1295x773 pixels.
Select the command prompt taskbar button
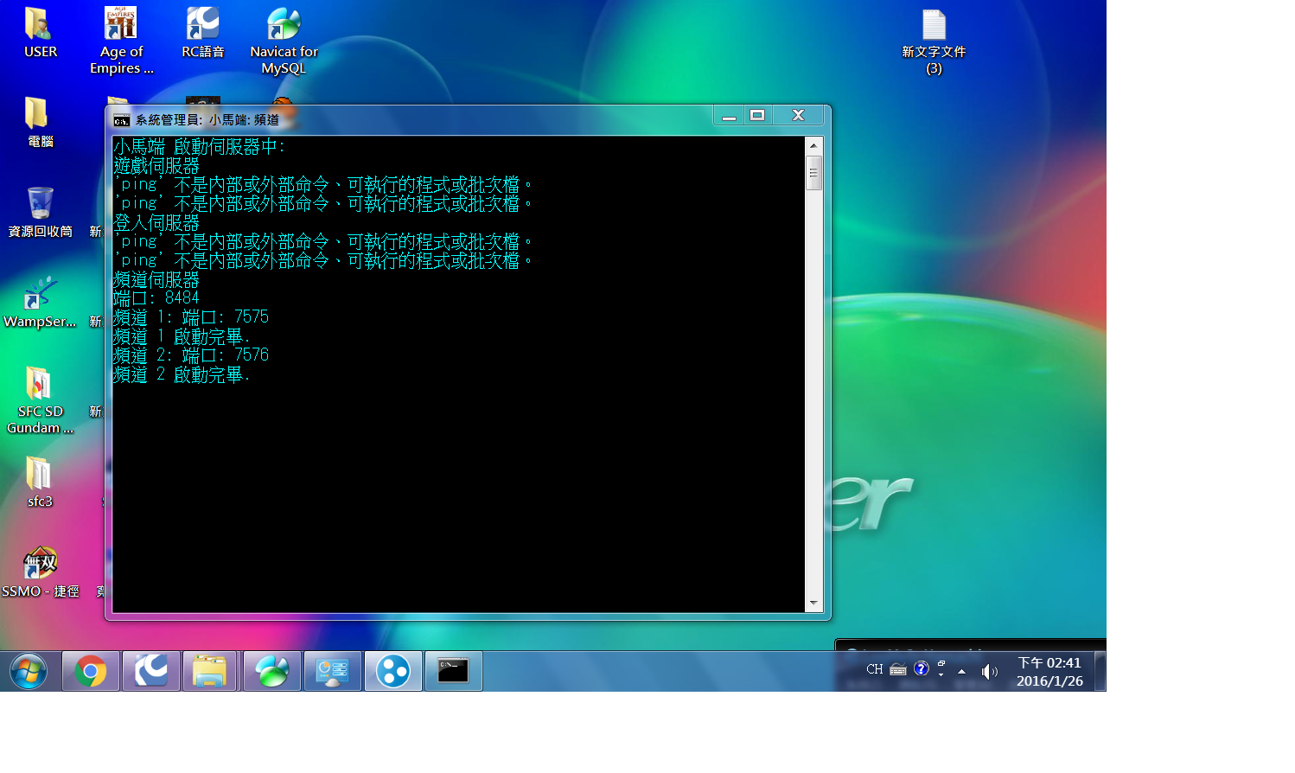click(x=453, y=671)
